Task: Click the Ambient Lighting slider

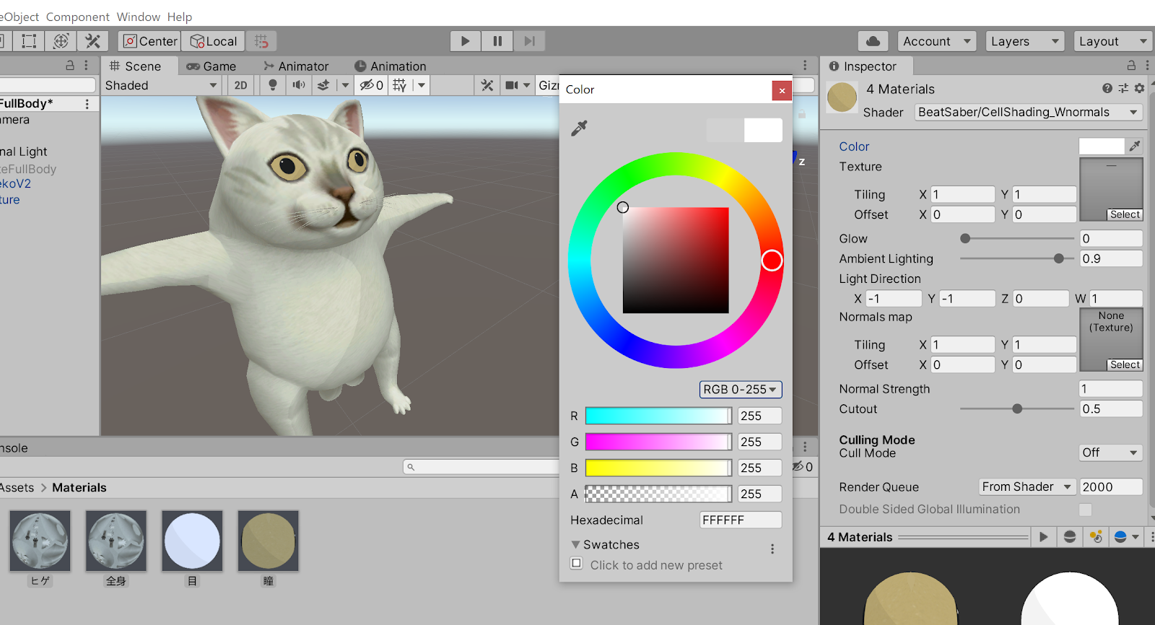Action: pyautogui.click(x=1016, y=258)
